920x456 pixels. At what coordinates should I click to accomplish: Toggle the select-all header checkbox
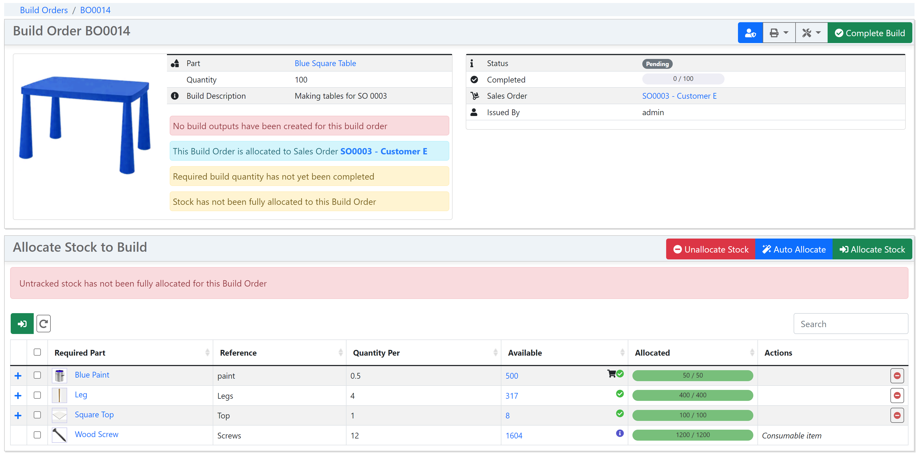click(x=37, y=352)
